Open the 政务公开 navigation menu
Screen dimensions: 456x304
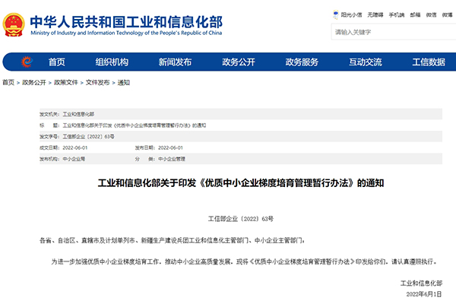238,62
